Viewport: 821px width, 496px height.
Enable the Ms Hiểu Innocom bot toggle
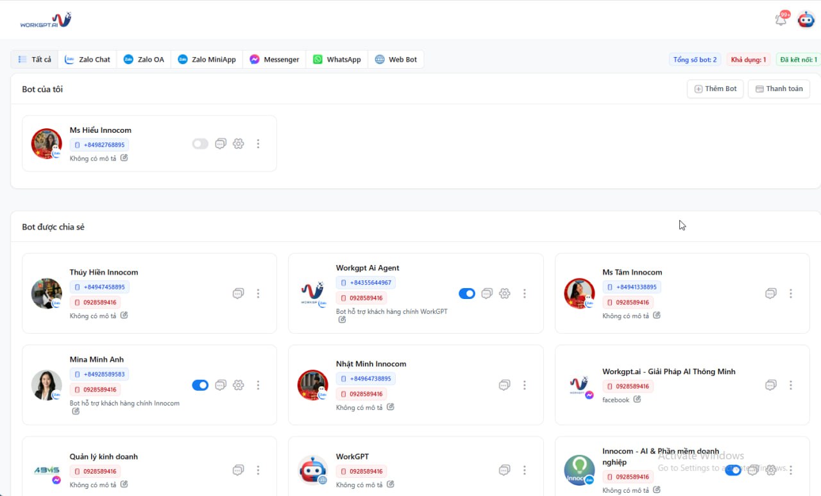pyautogui.click(x=200, y=144)
